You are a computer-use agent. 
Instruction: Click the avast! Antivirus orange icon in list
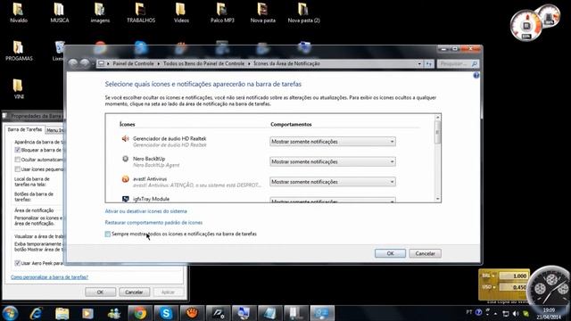coord(125,179)
